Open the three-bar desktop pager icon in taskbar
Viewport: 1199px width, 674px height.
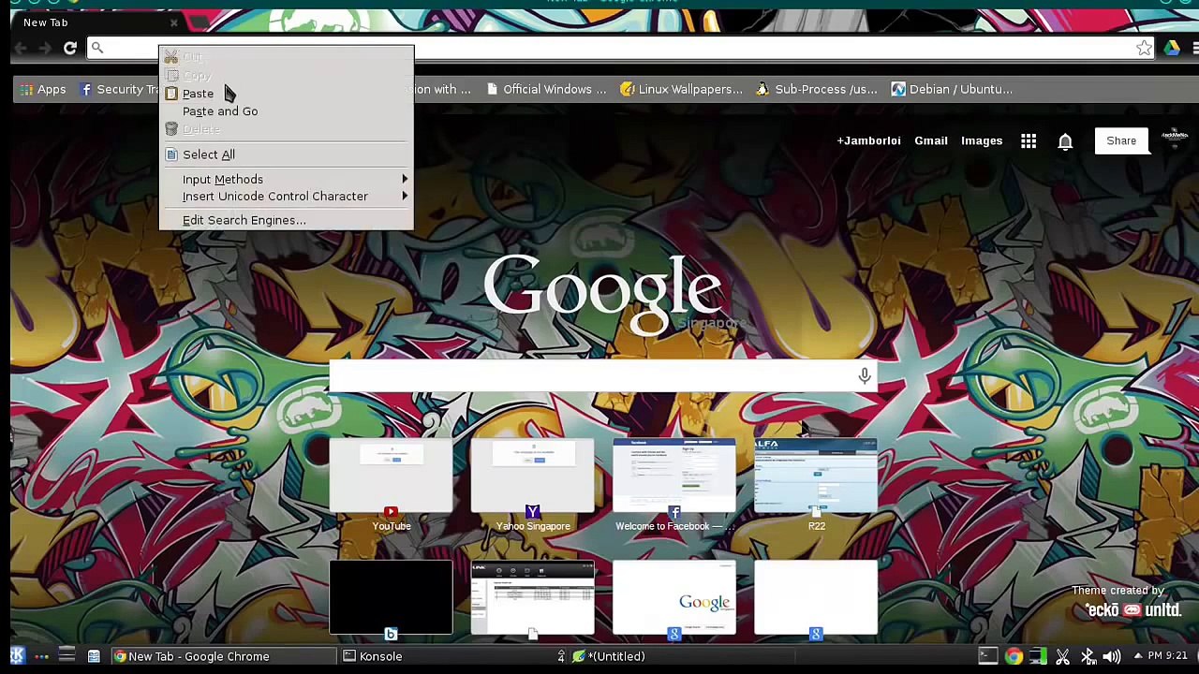pos(67,656)
